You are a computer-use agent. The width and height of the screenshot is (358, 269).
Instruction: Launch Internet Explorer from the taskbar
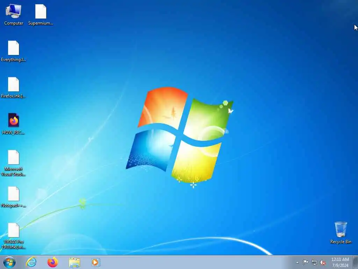click(31, 262)
